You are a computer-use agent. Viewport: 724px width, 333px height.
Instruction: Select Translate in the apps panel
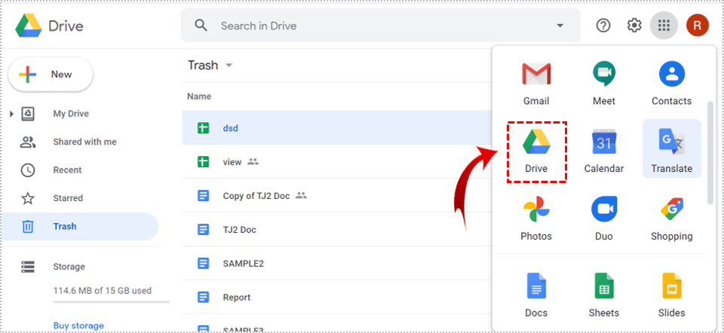click(x=671, y=150)
